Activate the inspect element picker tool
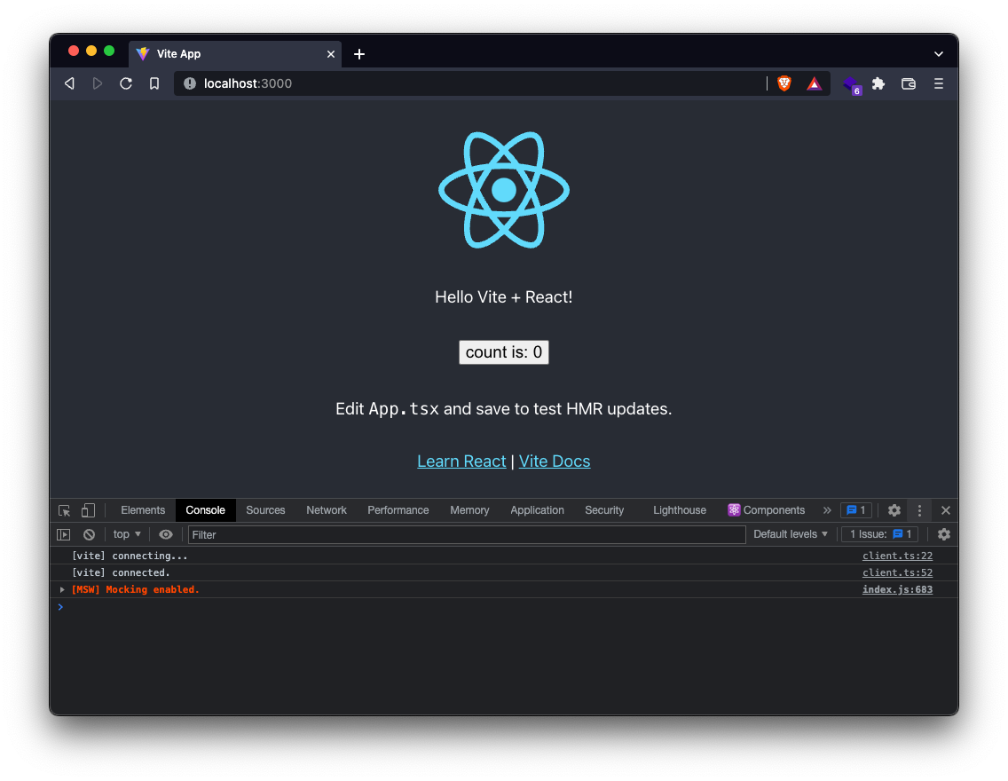Image resolution: width=1008 pixels, height=781 pixels. point(64,510)
